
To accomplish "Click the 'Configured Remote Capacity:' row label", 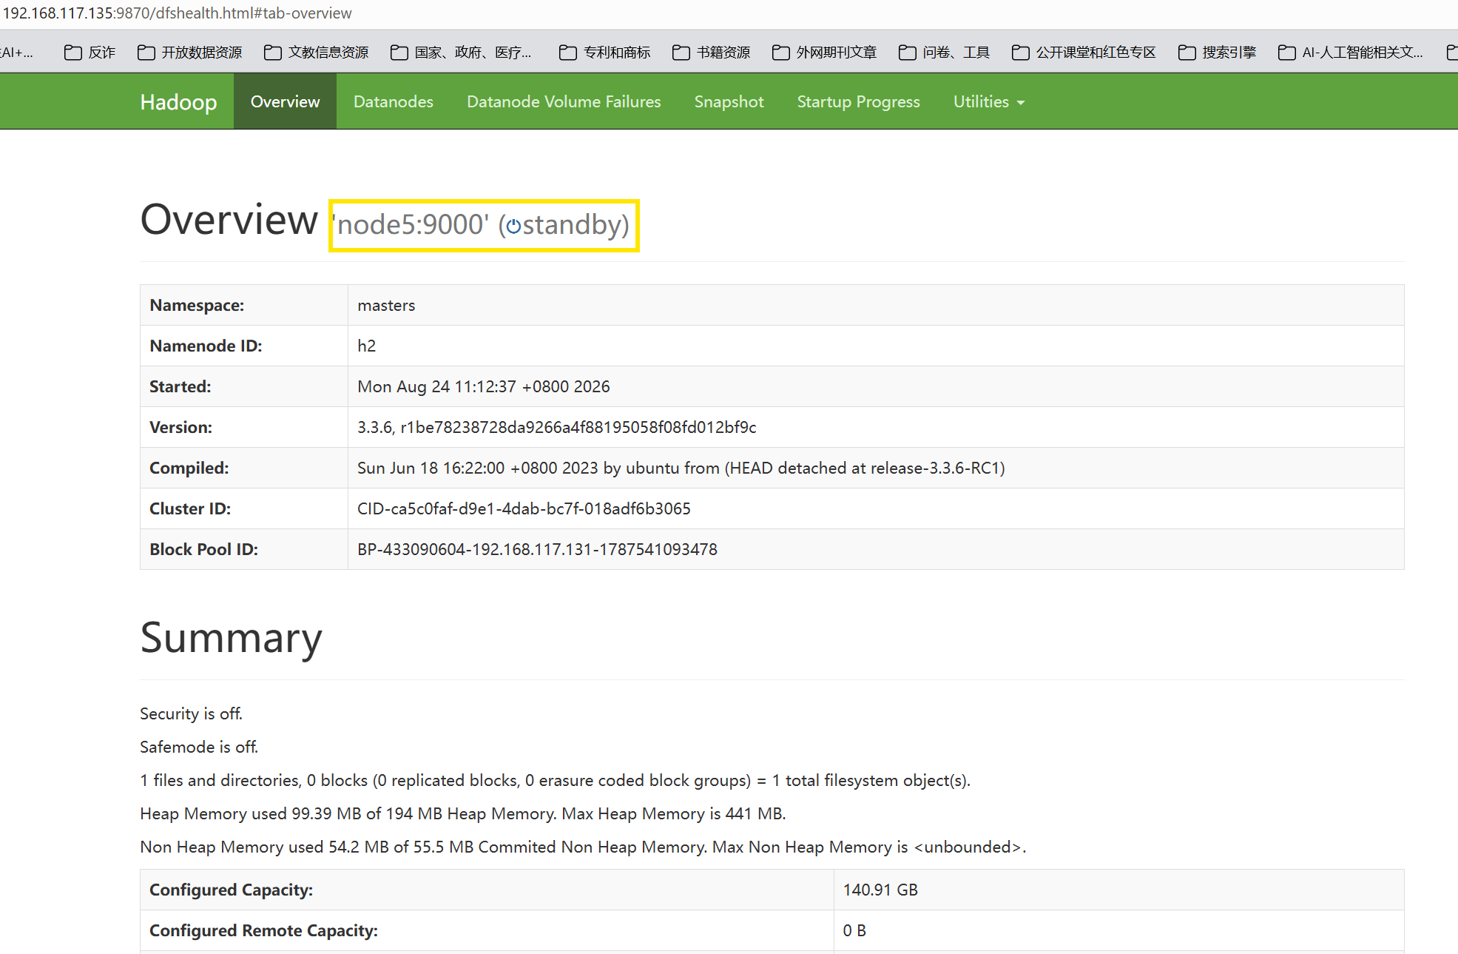I will point(264,930).
